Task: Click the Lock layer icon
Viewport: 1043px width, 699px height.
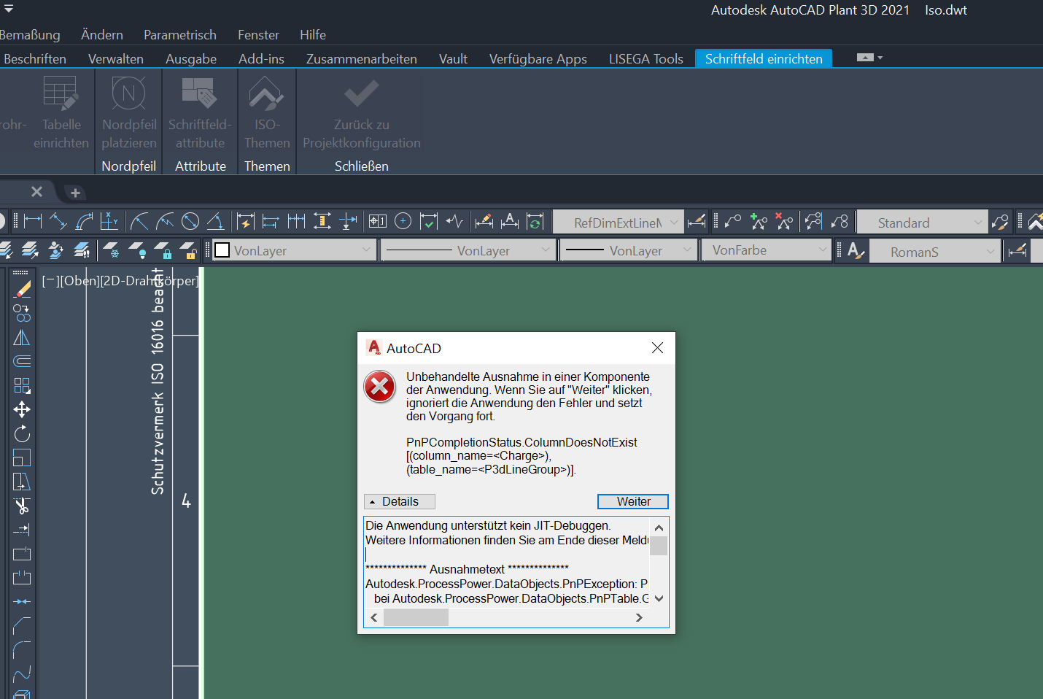Action: 163,250
